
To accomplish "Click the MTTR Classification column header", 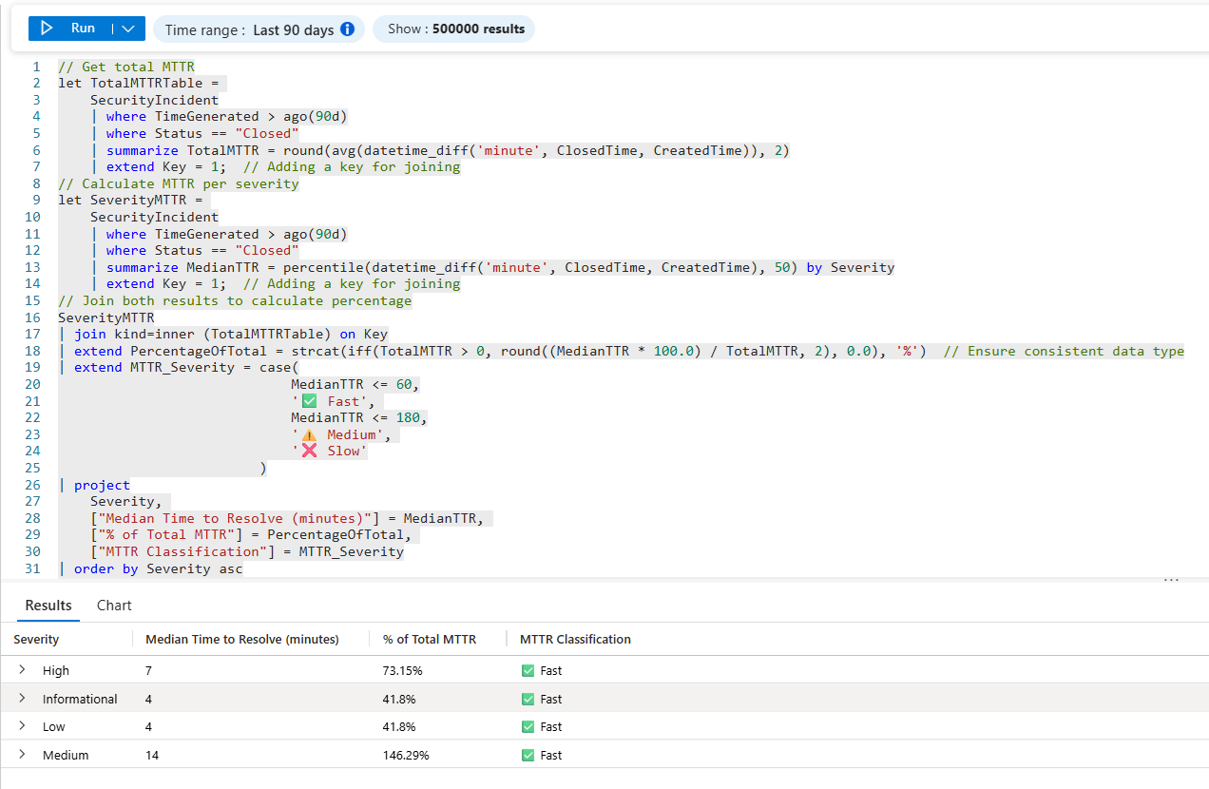I will coord(575,640).
